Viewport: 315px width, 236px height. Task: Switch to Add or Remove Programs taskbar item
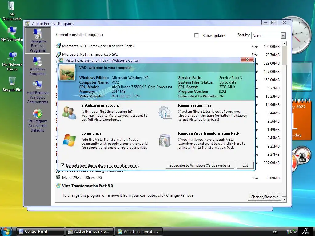pos(90,231)
